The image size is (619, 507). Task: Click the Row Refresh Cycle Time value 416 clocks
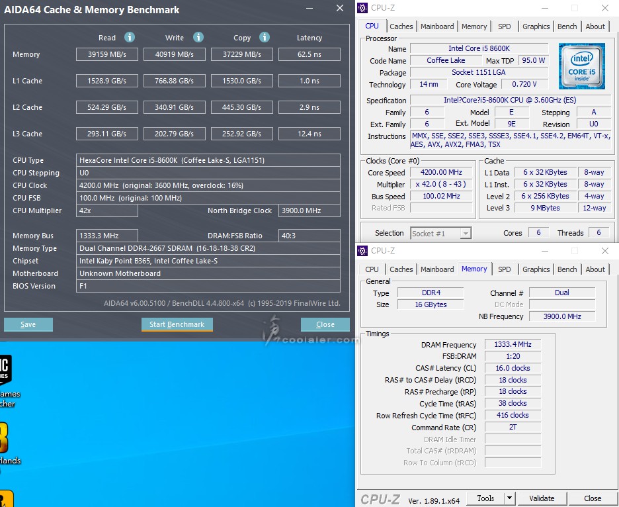513,415
